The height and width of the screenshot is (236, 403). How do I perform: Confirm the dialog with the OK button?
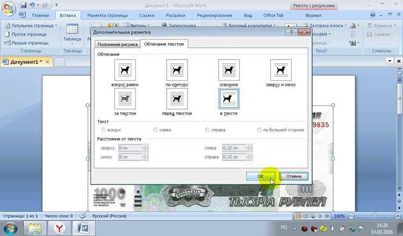(x=261, y=176)
